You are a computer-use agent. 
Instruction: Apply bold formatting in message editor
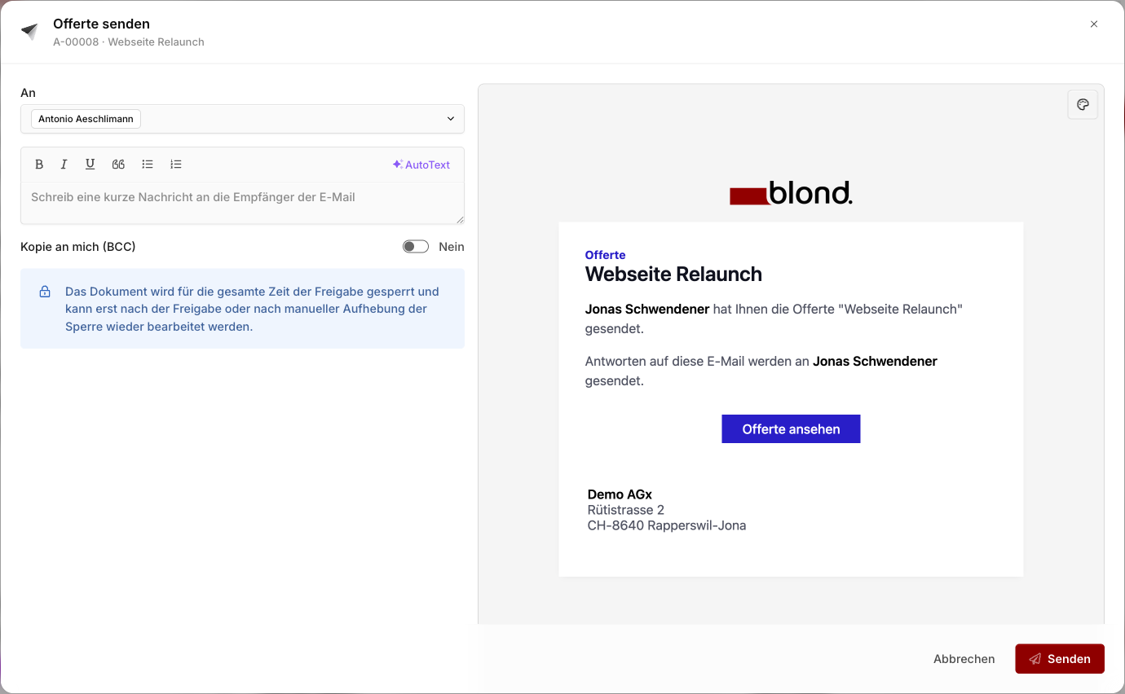[39, 165]
